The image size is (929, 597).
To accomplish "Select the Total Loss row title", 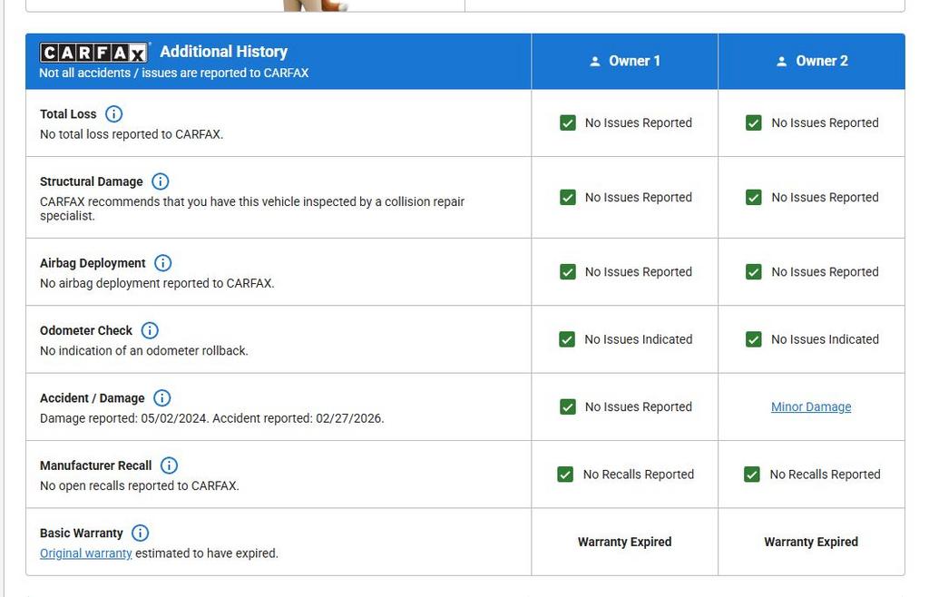I will (x=68, y=113).
